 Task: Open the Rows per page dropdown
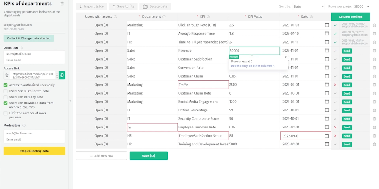point(361,7)
